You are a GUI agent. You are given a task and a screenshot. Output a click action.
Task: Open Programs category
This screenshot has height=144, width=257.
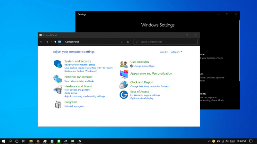(x=71, y=102)
